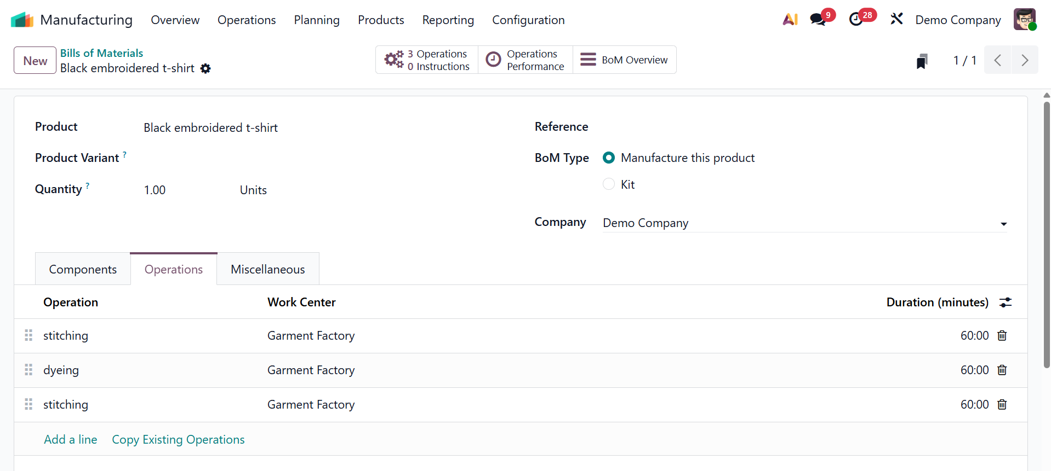Switch to the Miscellaneous tab

267,269
